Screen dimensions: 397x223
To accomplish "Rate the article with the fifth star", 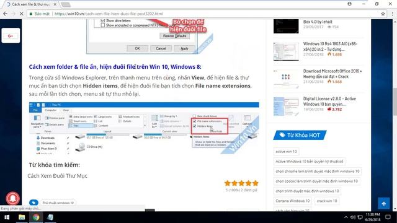I will point(256,183).
